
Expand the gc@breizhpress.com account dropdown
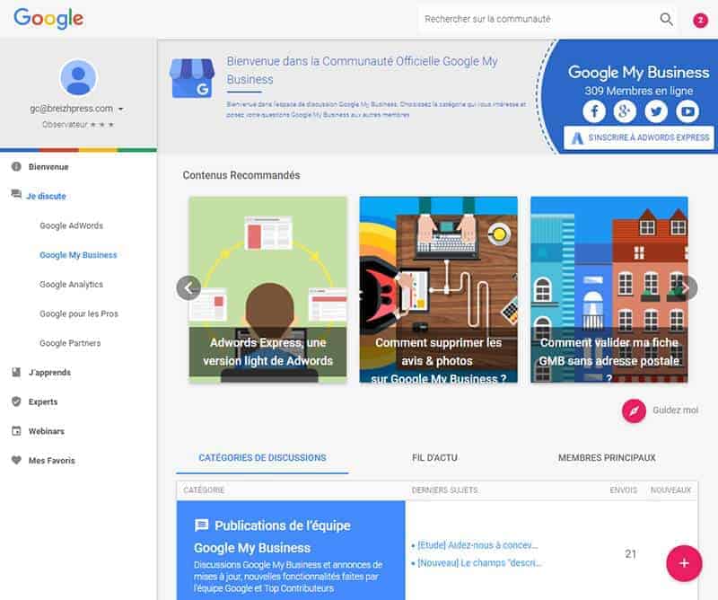tap(121, 109)
